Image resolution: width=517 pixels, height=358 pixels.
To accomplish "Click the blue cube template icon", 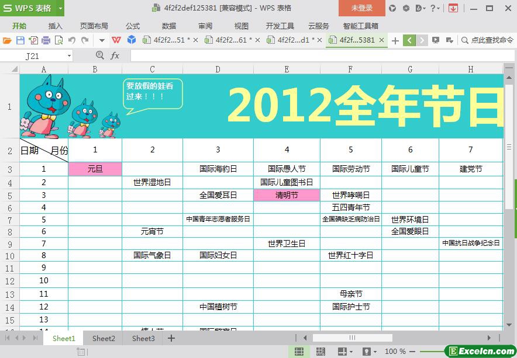I will pyautogui.click(x=132, y=40).
